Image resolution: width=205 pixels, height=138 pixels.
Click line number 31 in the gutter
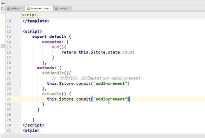pyautogui.click(x=9, y=131)
